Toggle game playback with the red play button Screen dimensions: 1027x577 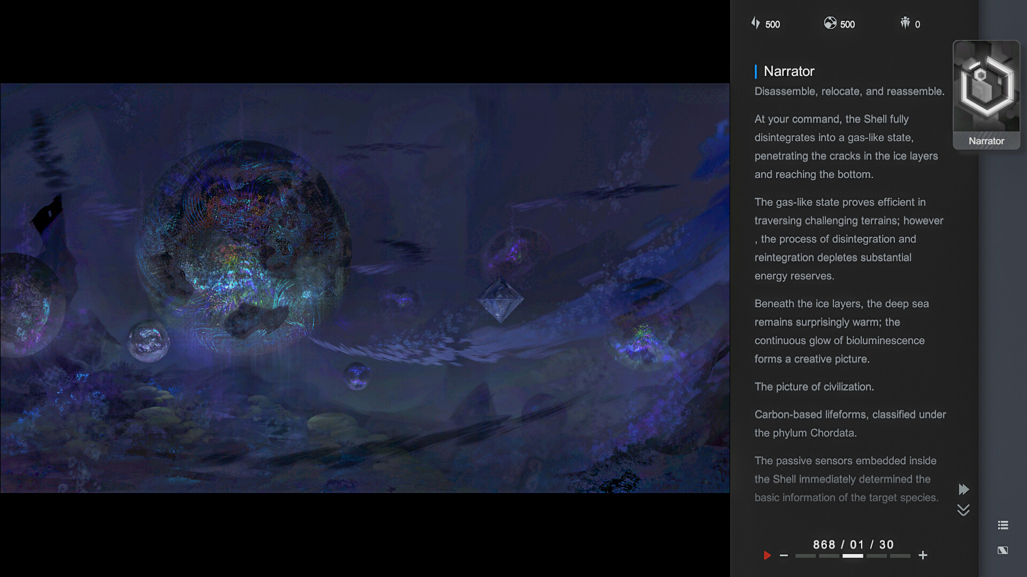[x=768, y=556]
